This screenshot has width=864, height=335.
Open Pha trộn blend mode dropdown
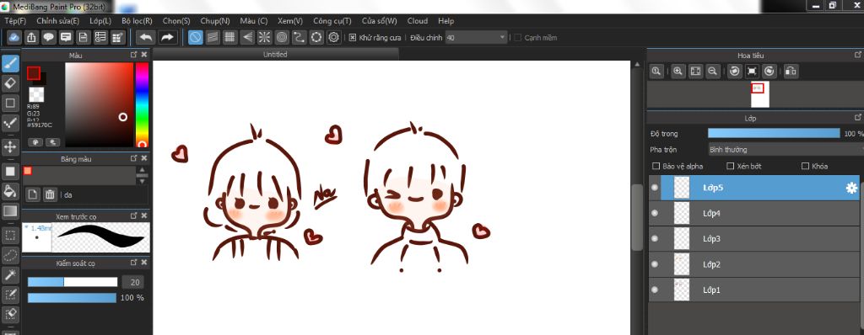click(x=786, y=150)
